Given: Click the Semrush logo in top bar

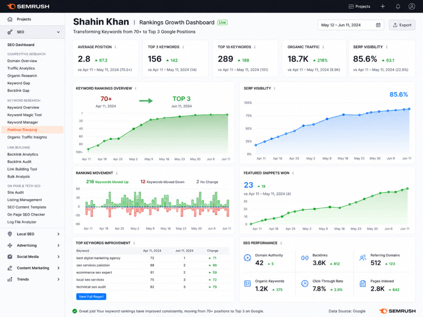Looking at the screenshot, I should click(x=28, y=6).
